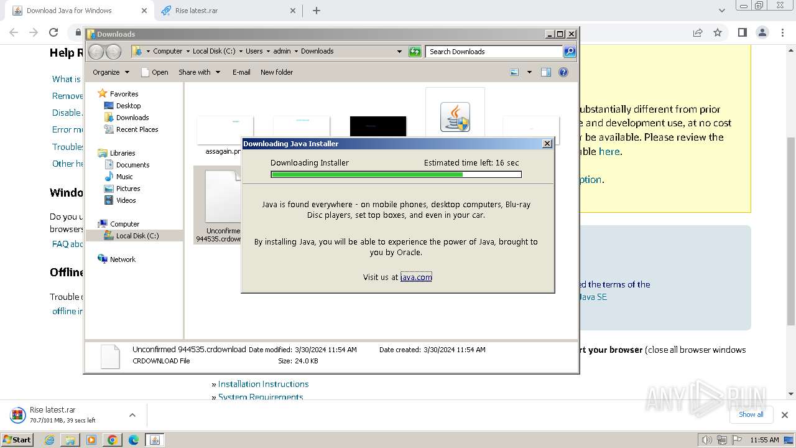The height and width of the screenshot is (448, 796).
Task: Expand the Rise latest.rar download options chevron
Action: pos(132,415)
